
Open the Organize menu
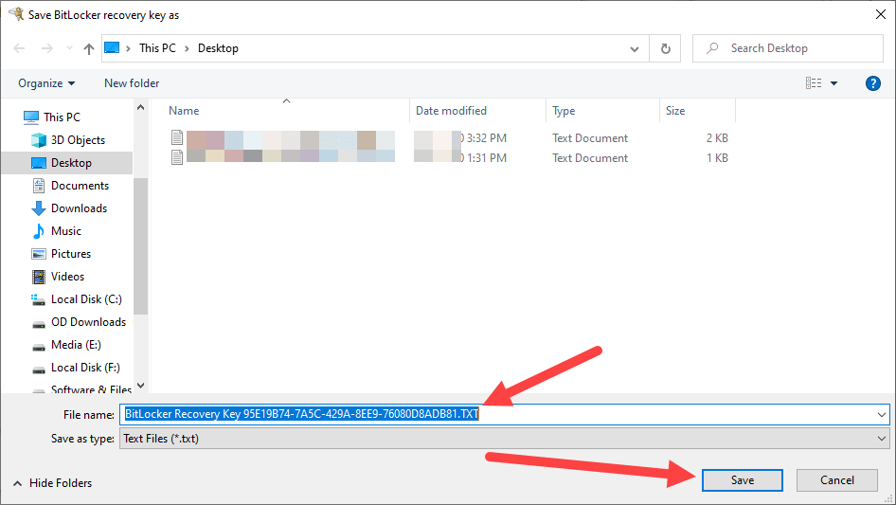(46, 83)
